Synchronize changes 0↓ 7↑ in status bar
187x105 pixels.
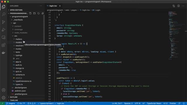[x=21, y=103]
